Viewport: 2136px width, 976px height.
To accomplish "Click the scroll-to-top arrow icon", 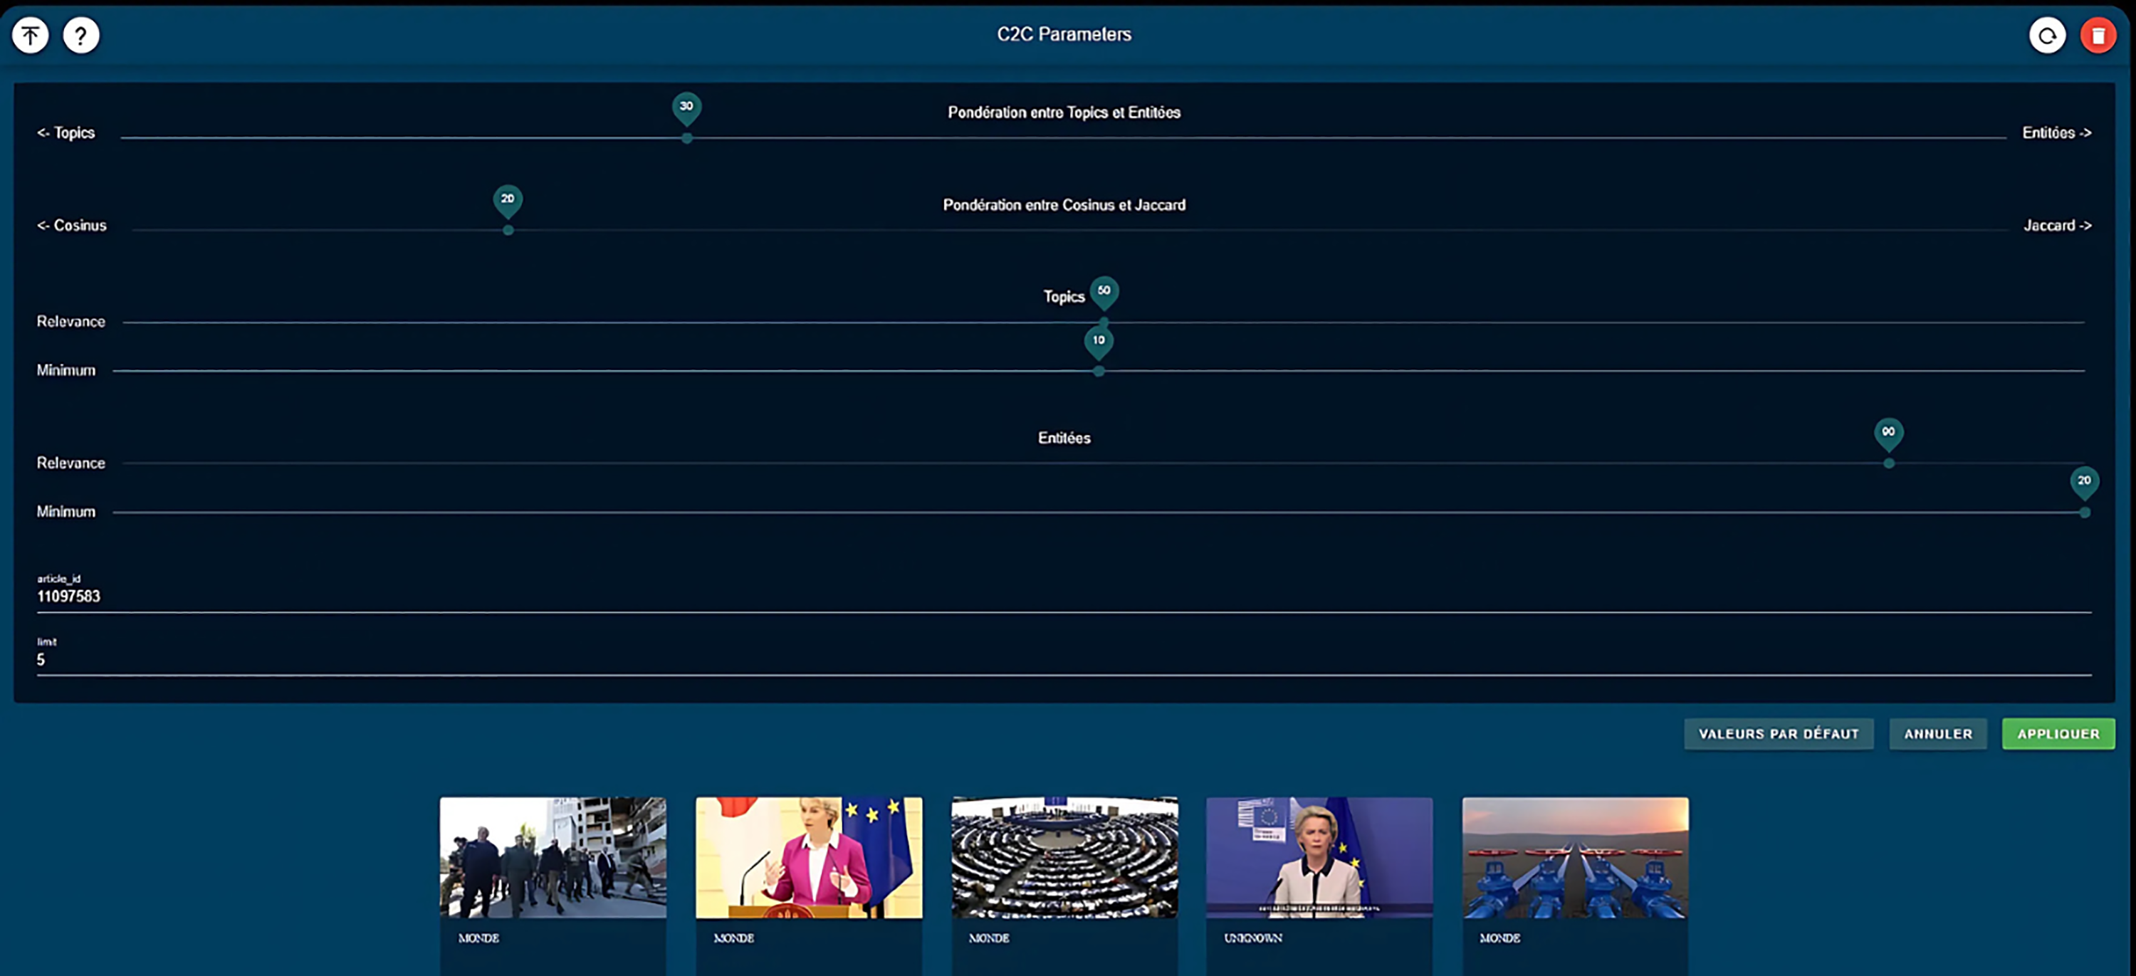I will tap(31, 36).
